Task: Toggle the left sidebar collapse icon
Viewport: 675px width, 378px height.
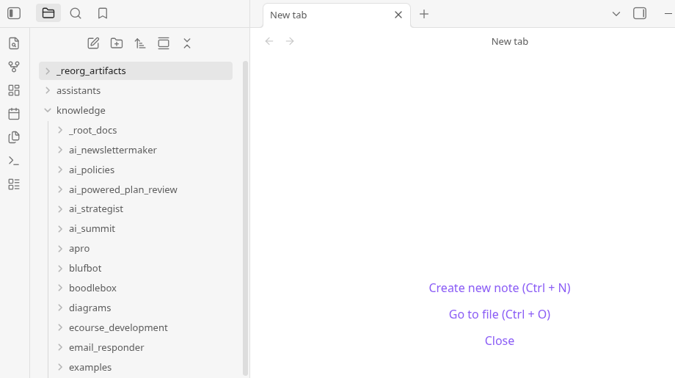Action: coord(14,13)
